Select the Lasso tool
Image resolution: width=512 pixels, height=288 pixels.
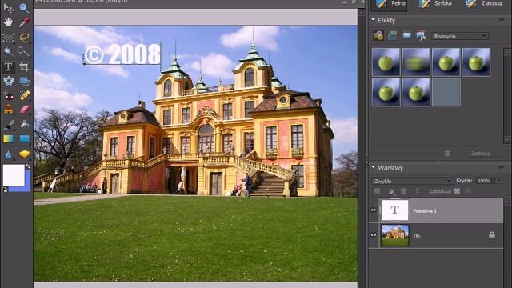[x=24, y=38]
